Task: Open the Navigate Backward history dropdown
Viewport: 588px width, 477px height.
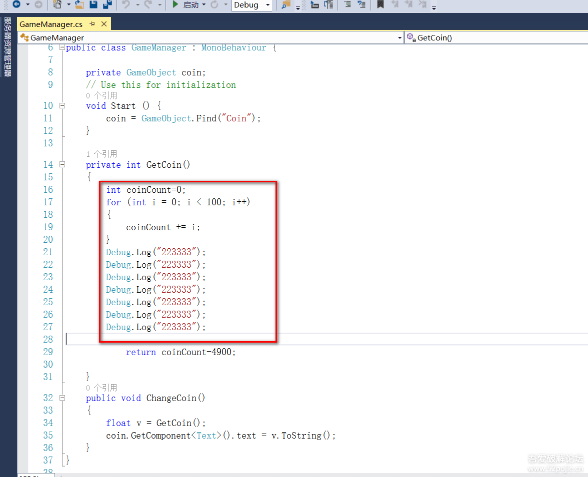Action: pyautogui.click(x=28, y=4)
